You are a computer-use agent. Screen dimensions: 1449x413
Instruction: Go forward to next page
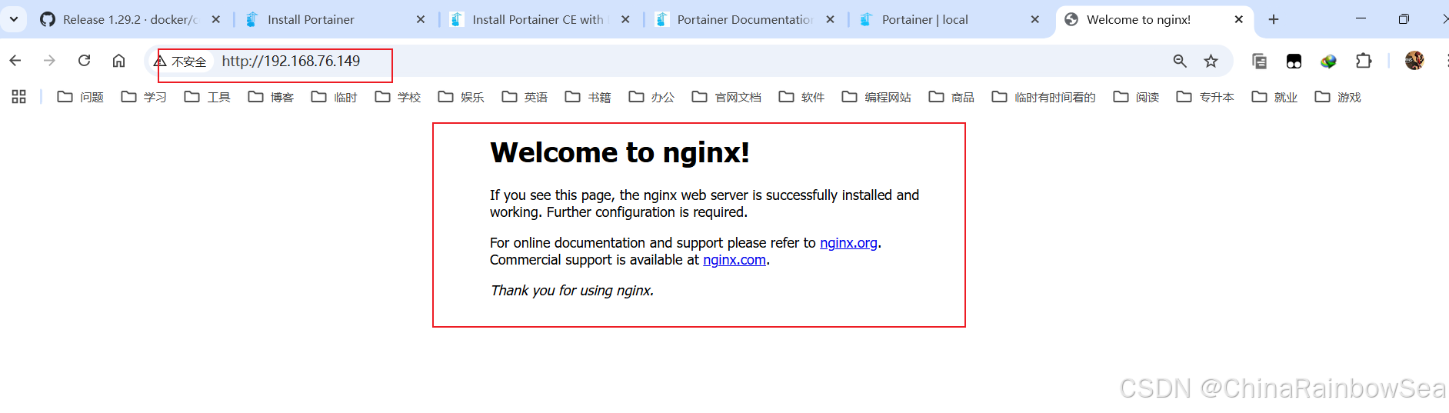tap(50, 61)
